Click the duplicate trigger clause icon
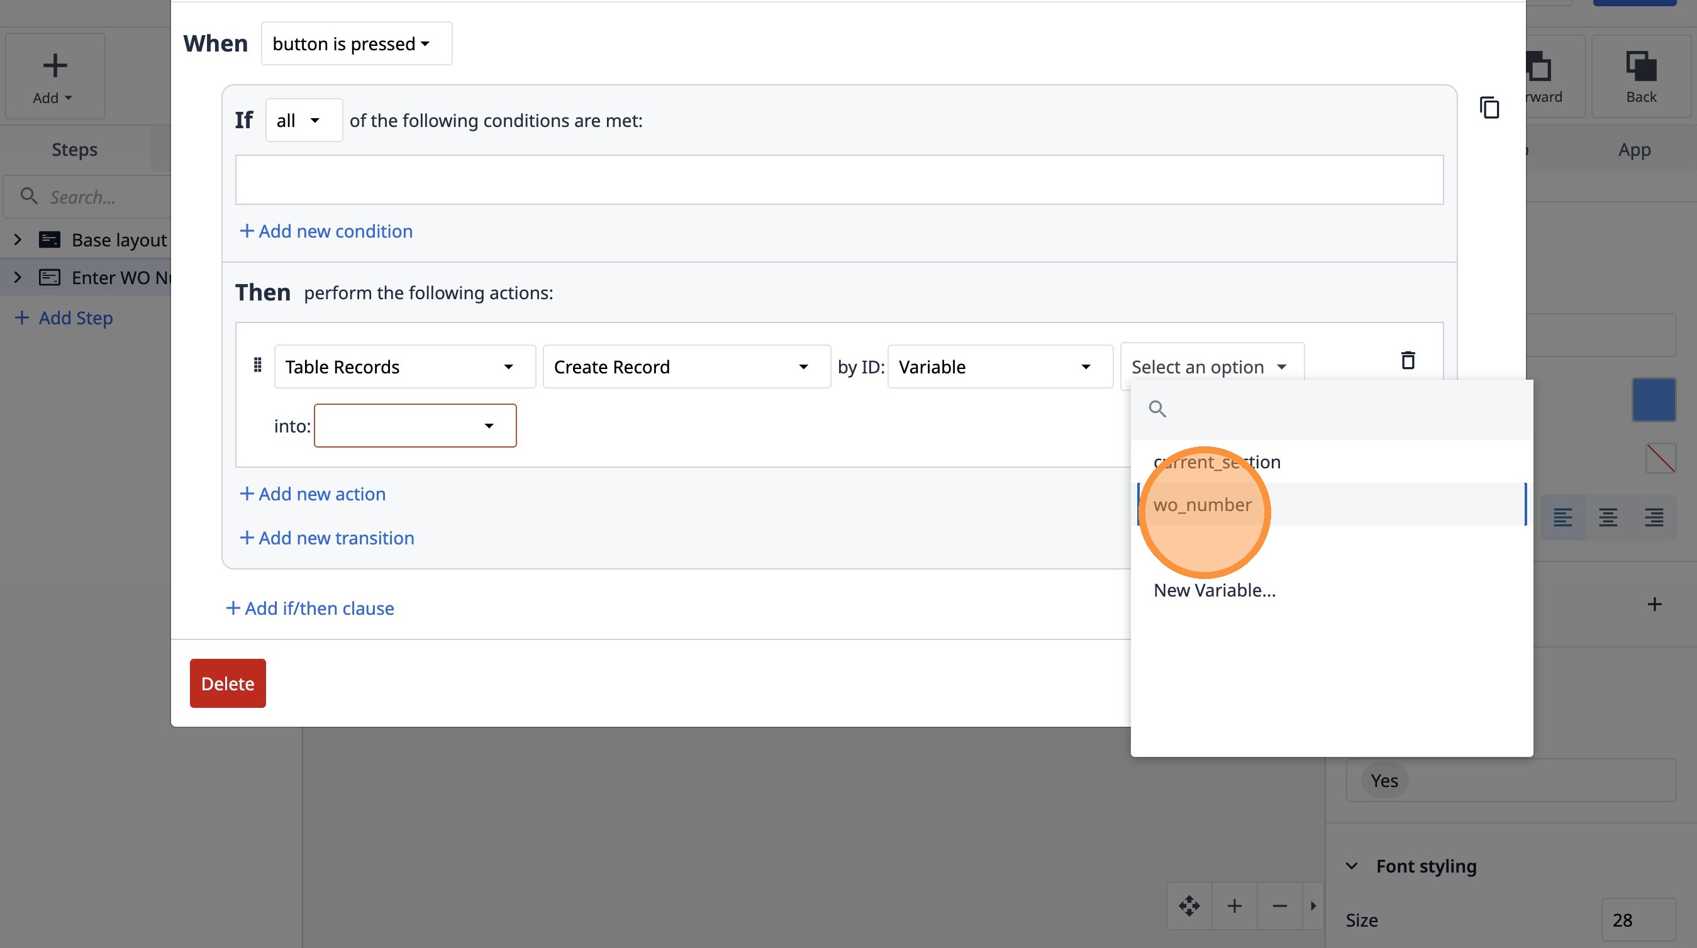 tap(1489, 108)
